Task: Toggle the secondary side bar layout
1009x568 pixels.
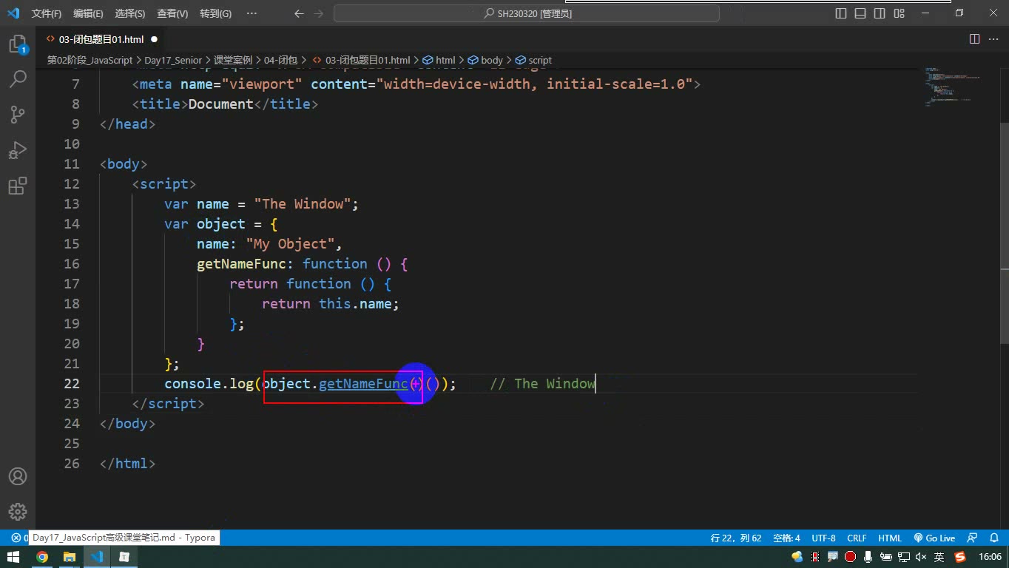Action: 880,13
